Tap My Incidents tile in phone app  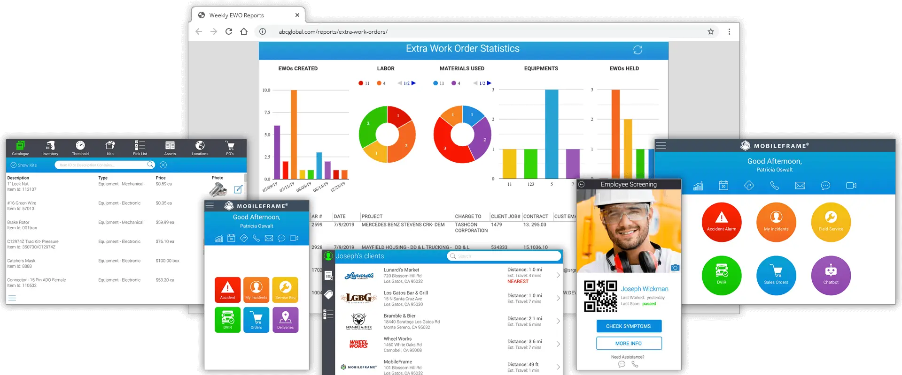click(256, 290)
